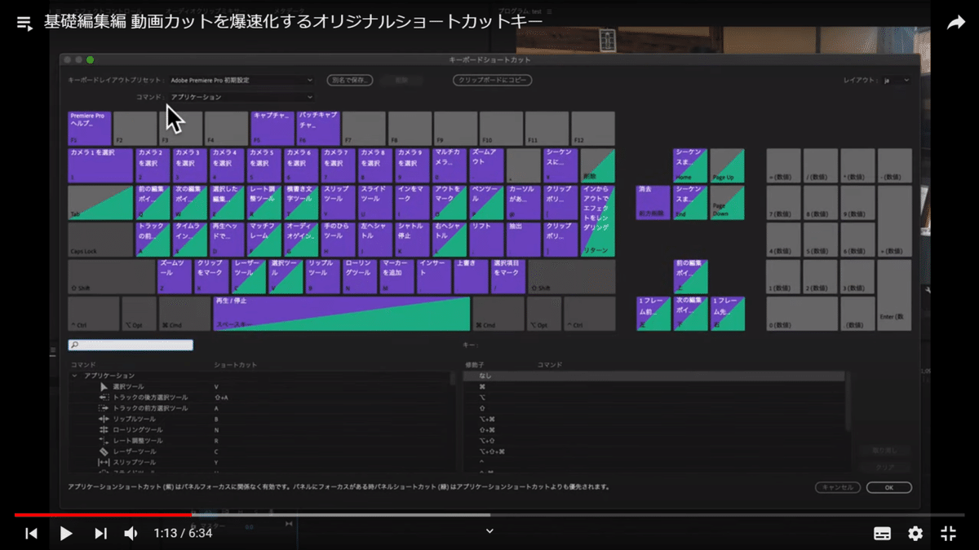Click the マッチフレーム F key

(x=264, y=240)
